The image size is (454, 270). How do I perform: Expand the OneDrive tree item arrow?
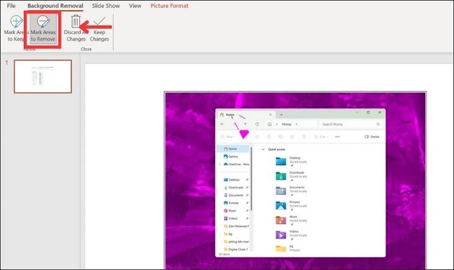tap(220, 164)
